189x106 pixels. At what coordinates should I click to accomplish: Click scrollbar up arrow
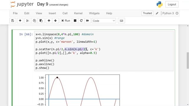tap(188, 26)
